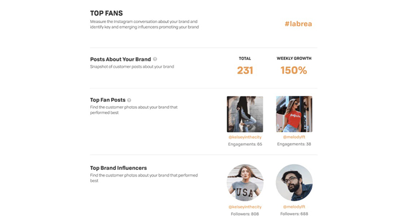This screenshot has height=220, width=407.
Task: Open the #labrea hashtag link
Action: (x=298, y=24)
